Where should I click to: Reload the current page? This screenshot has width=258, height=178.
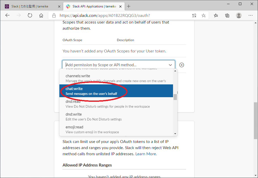pos(30,16)
